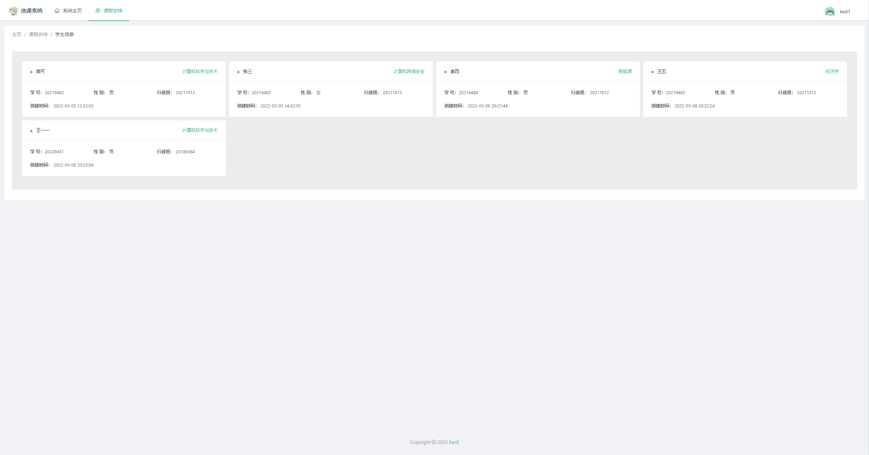This screenshot has height=455, width=869.
Task: Click the FanK link in footer
Action: pyautogui.click(x=454, y=442)
